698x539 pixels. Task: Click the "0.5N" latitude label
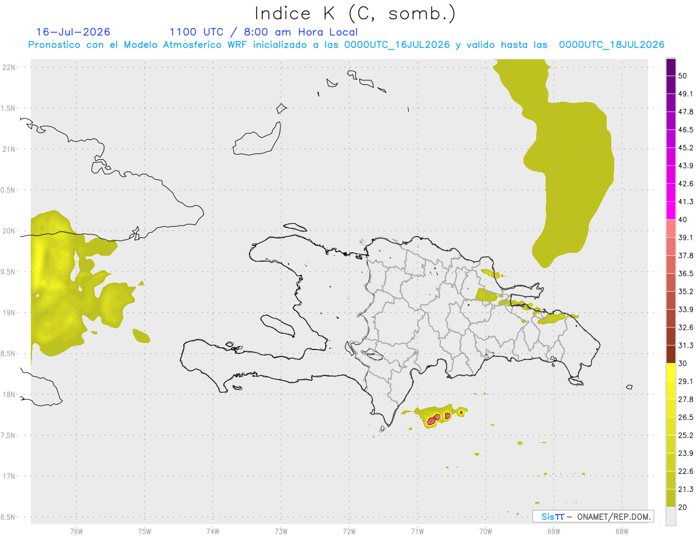point(7,190)
